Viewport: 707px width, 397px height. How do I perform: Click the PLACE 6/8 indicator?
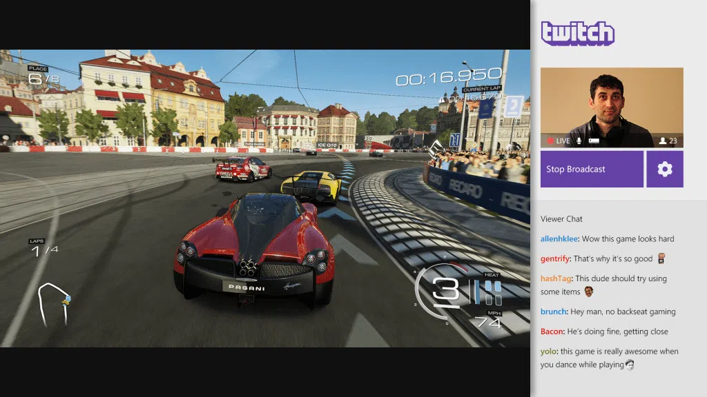click(x=43, y=74)
